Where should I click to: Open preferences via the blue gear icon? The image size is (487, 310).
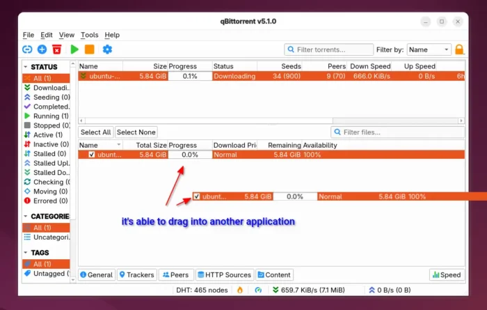point(107,49)
